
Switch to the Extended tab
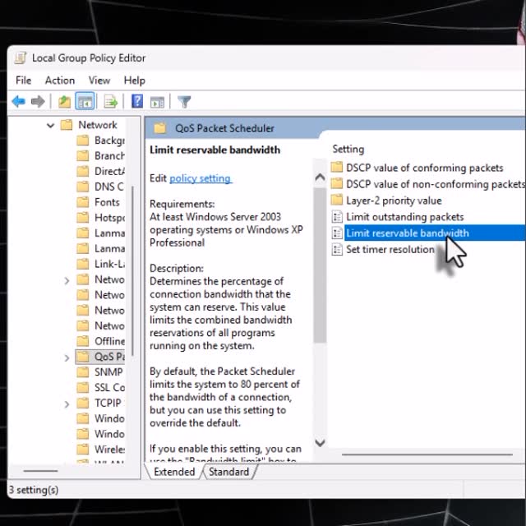point(174,472)
